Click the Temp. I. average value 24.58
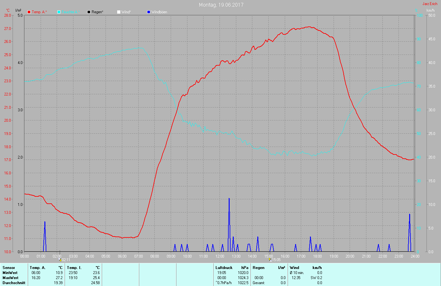The width and height of the screenshot is (441, 286). pyautogui.click(x=95, y=283)
